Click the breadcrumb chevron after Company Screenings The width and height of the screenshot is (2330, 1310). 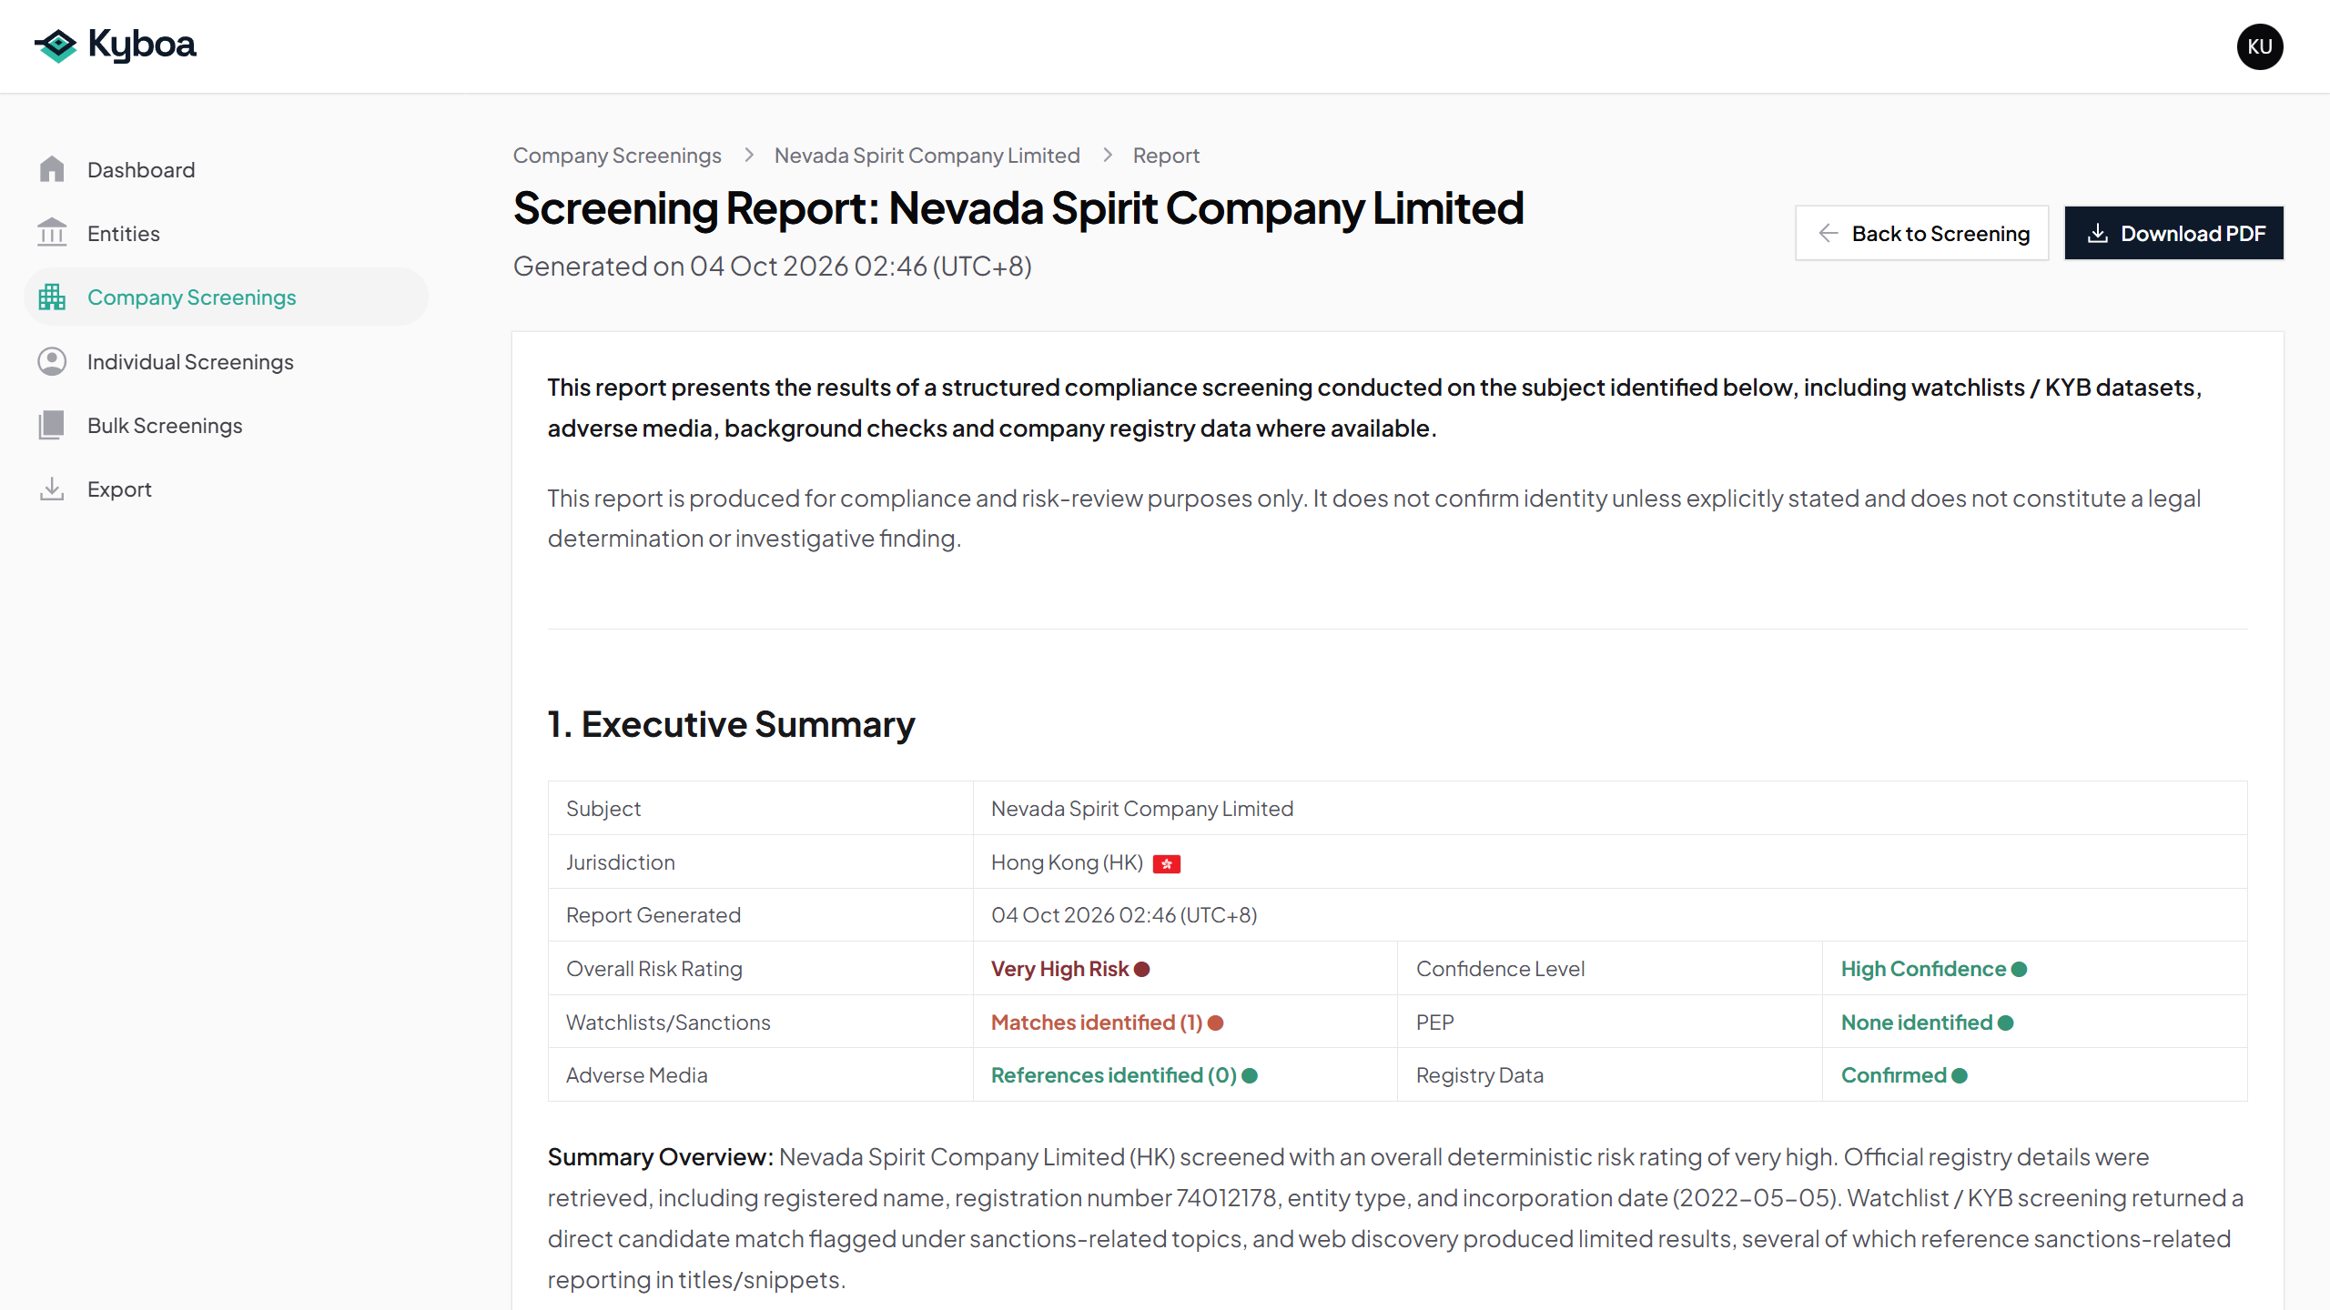[x=748, y=156]
